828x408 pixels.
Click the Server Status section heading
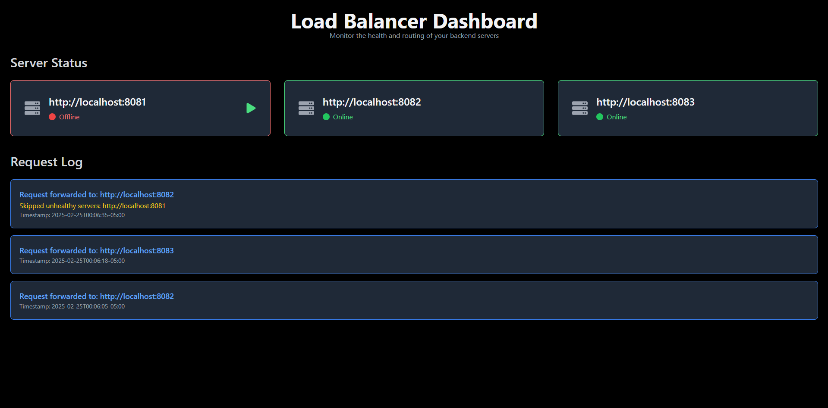coord(49,63)
